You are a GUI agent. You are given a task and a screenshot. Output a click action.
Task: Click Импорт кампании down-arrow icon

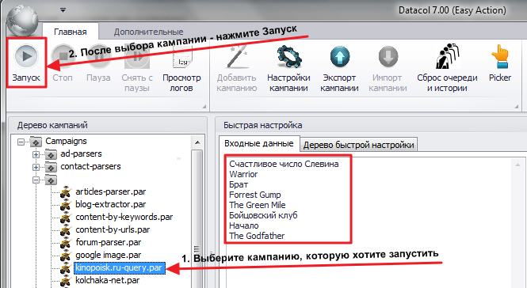point(388,56)
